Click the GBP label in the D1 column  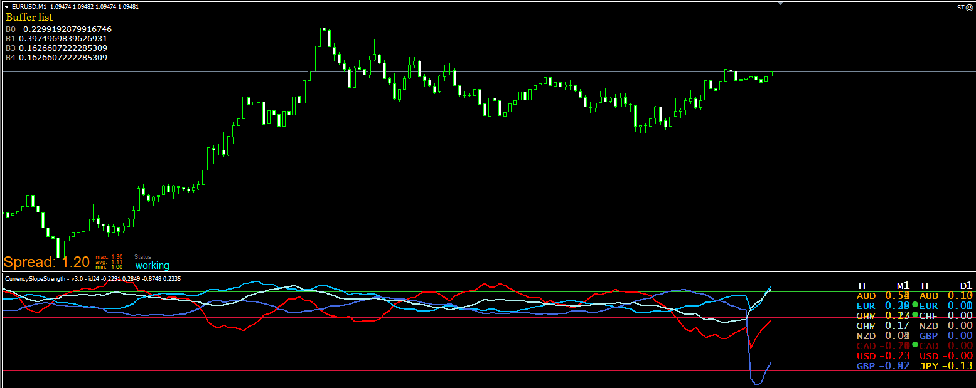[x=929, y=336]
